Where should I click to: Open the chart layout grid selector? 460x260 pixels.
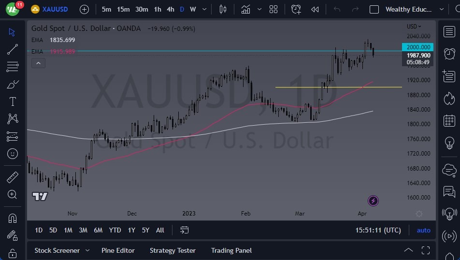273,9
